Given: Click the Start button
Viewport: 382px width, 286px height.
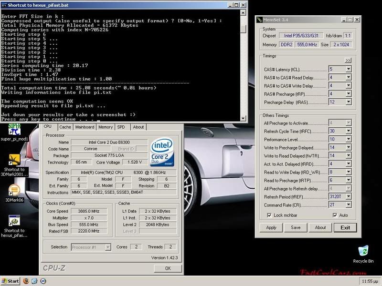Looking at the screenshot, I should click(10, 281).
